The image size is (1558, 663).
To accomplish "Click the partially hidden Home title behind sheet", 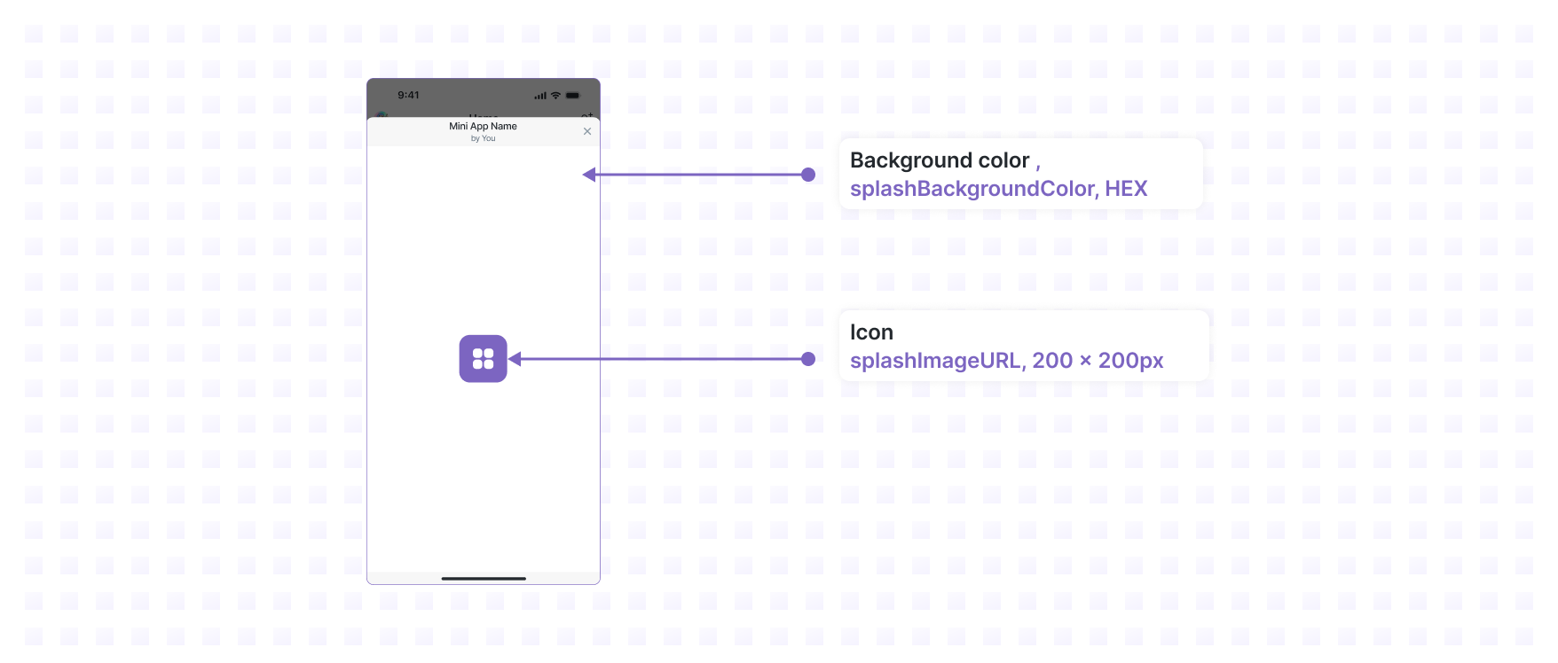I will pyautogui.click(x=484, y=115).
